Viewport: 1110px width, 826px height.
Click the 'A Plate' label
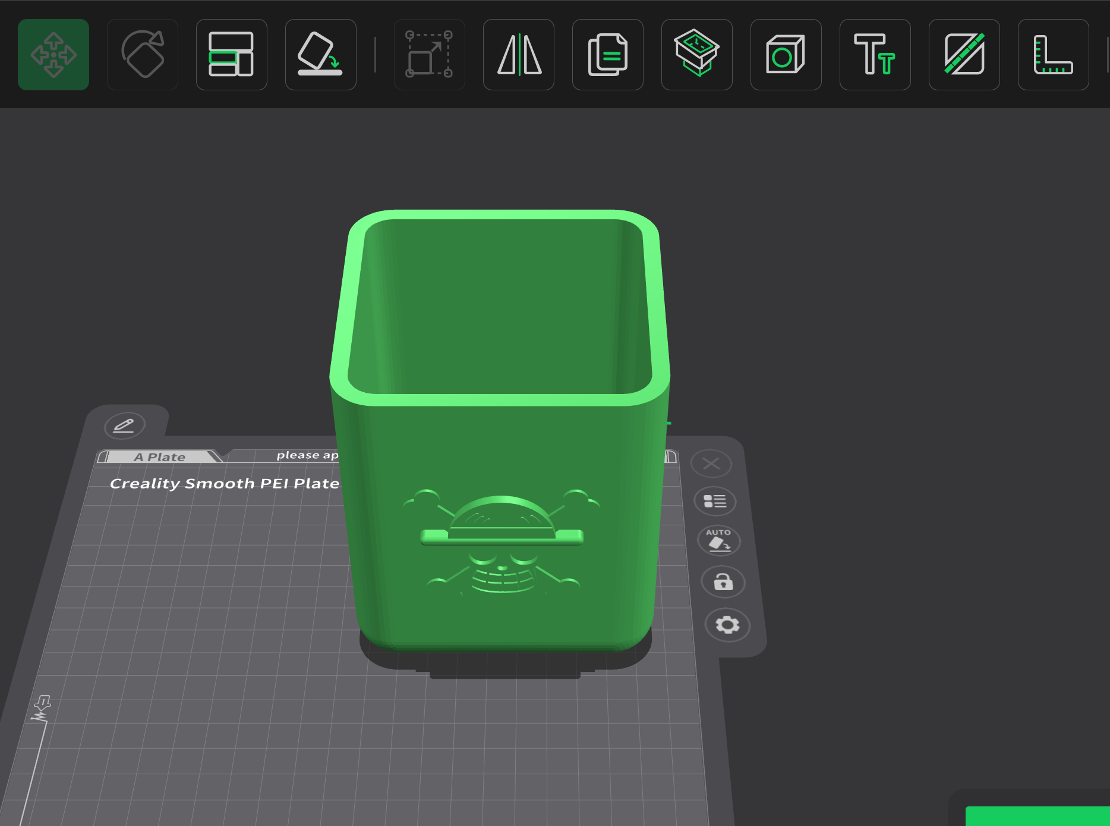(x=160, y=457)
